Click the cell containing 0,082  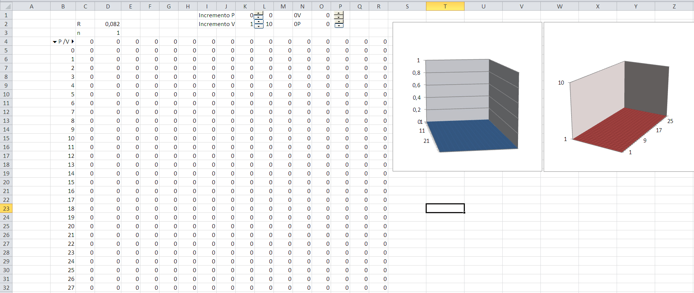108,24
